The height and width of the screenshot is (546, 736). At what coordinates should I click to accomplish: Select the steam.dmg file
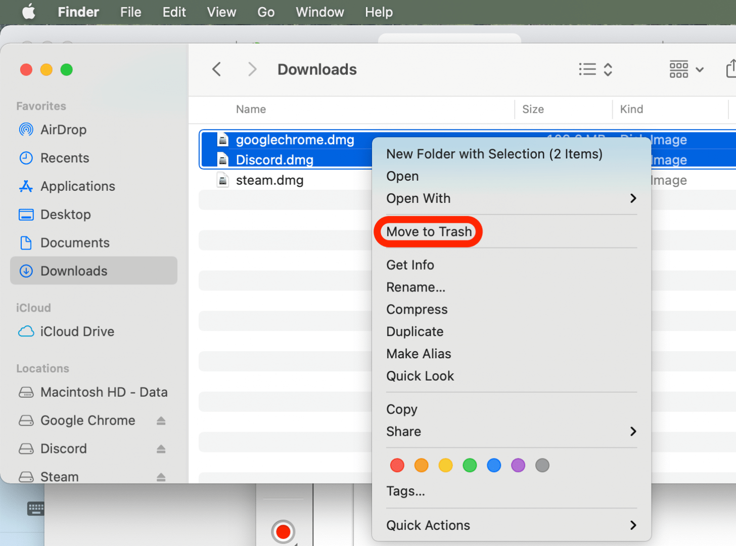tap(269, 180)
